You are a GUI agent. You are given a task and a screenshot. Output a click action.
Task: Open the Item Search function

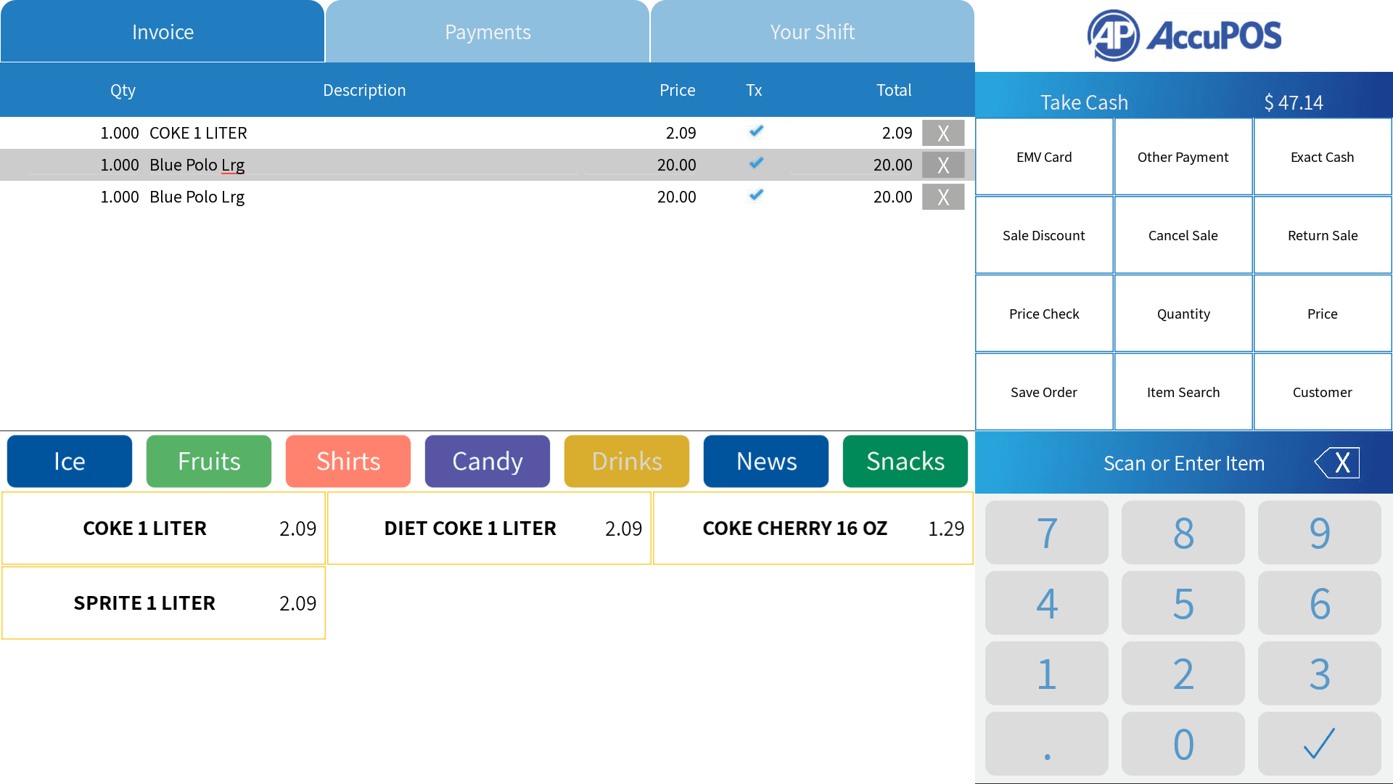[x=1183, y=392]
